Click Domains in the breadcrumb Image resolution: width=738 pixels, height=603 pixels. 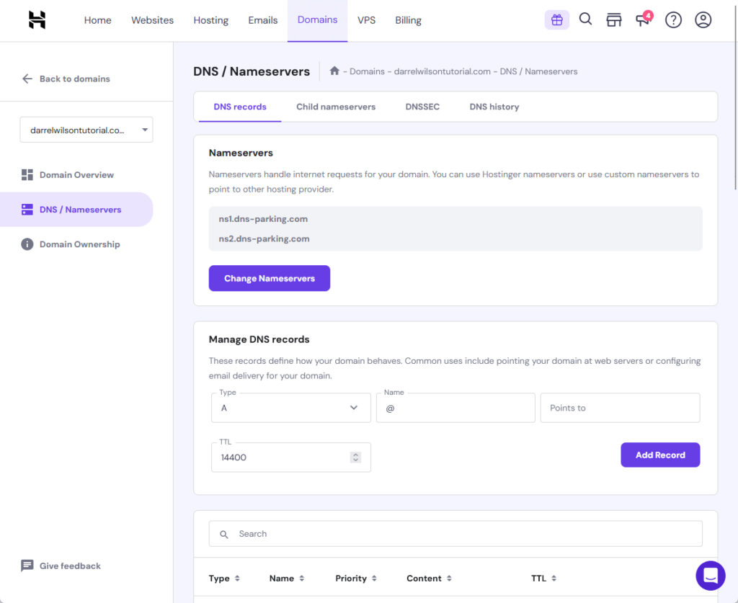pyautogui.click(x=367, y=71)
